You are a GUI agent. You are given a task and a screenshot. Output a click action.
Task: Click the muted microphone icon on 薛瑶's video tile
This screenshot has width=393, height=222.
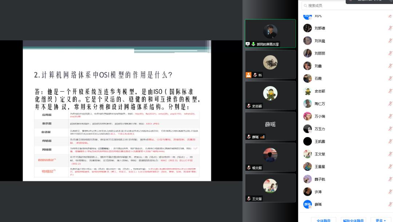pyautogui.click(x=249, y=137)
